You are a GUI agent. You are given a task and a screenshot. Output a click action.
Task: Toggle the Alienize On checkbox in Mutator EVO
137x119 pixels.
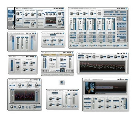(x=27, y=107)
